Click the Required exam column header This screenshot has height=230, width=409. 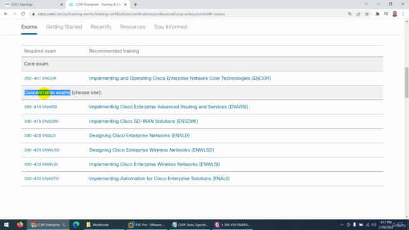coord(40,51)
